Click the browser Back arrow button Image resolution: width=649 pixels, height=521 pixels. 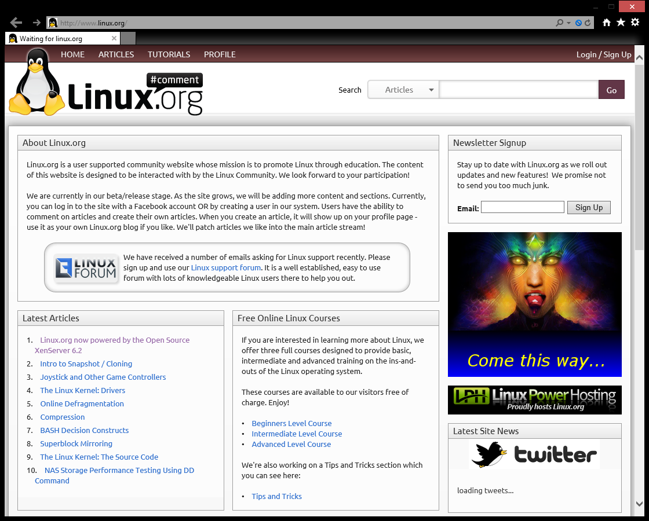pos(16,23)
